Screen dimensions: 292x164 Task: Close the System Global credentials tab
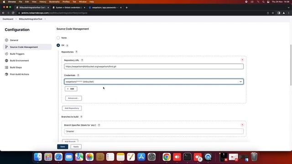click(x=84, y=8)
